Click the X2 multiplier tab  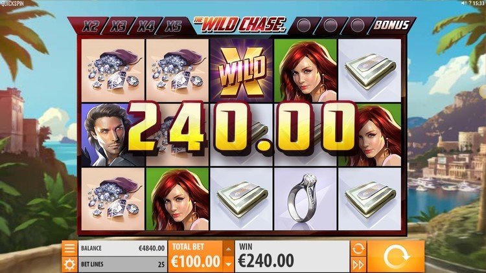[x=90, y=26]
